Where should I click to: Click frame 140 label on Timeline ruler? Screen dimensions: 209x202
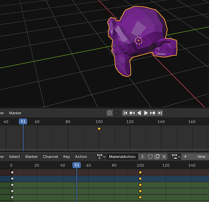[161, 122]
